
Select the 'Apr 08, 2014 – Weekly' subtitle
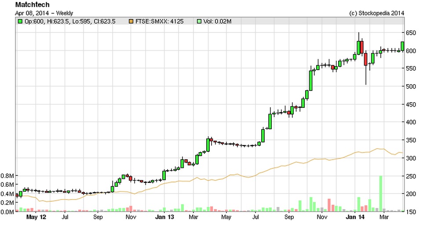click(44, 13)
